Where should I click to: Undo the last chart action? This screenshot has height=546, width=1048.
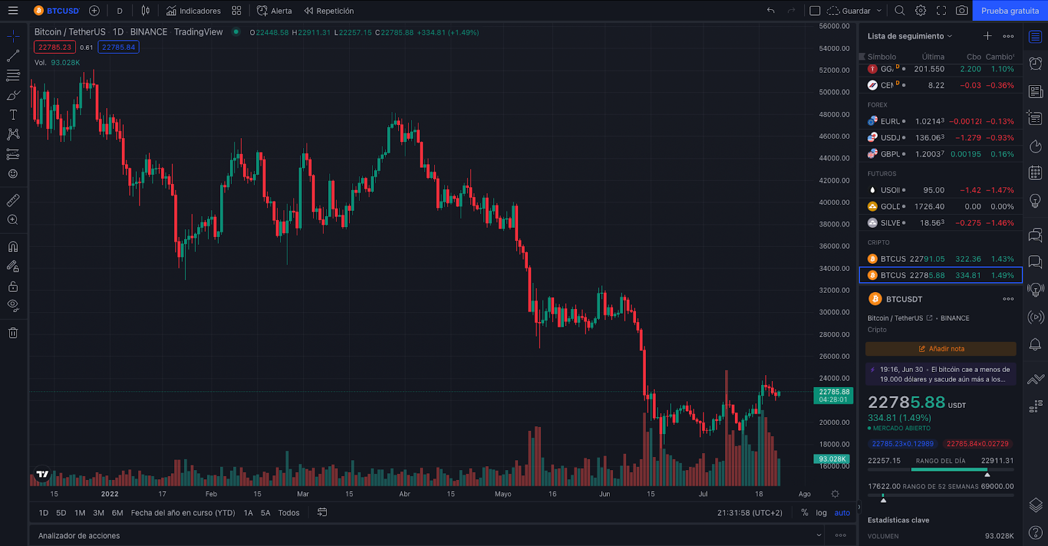(x=771, y=10)
